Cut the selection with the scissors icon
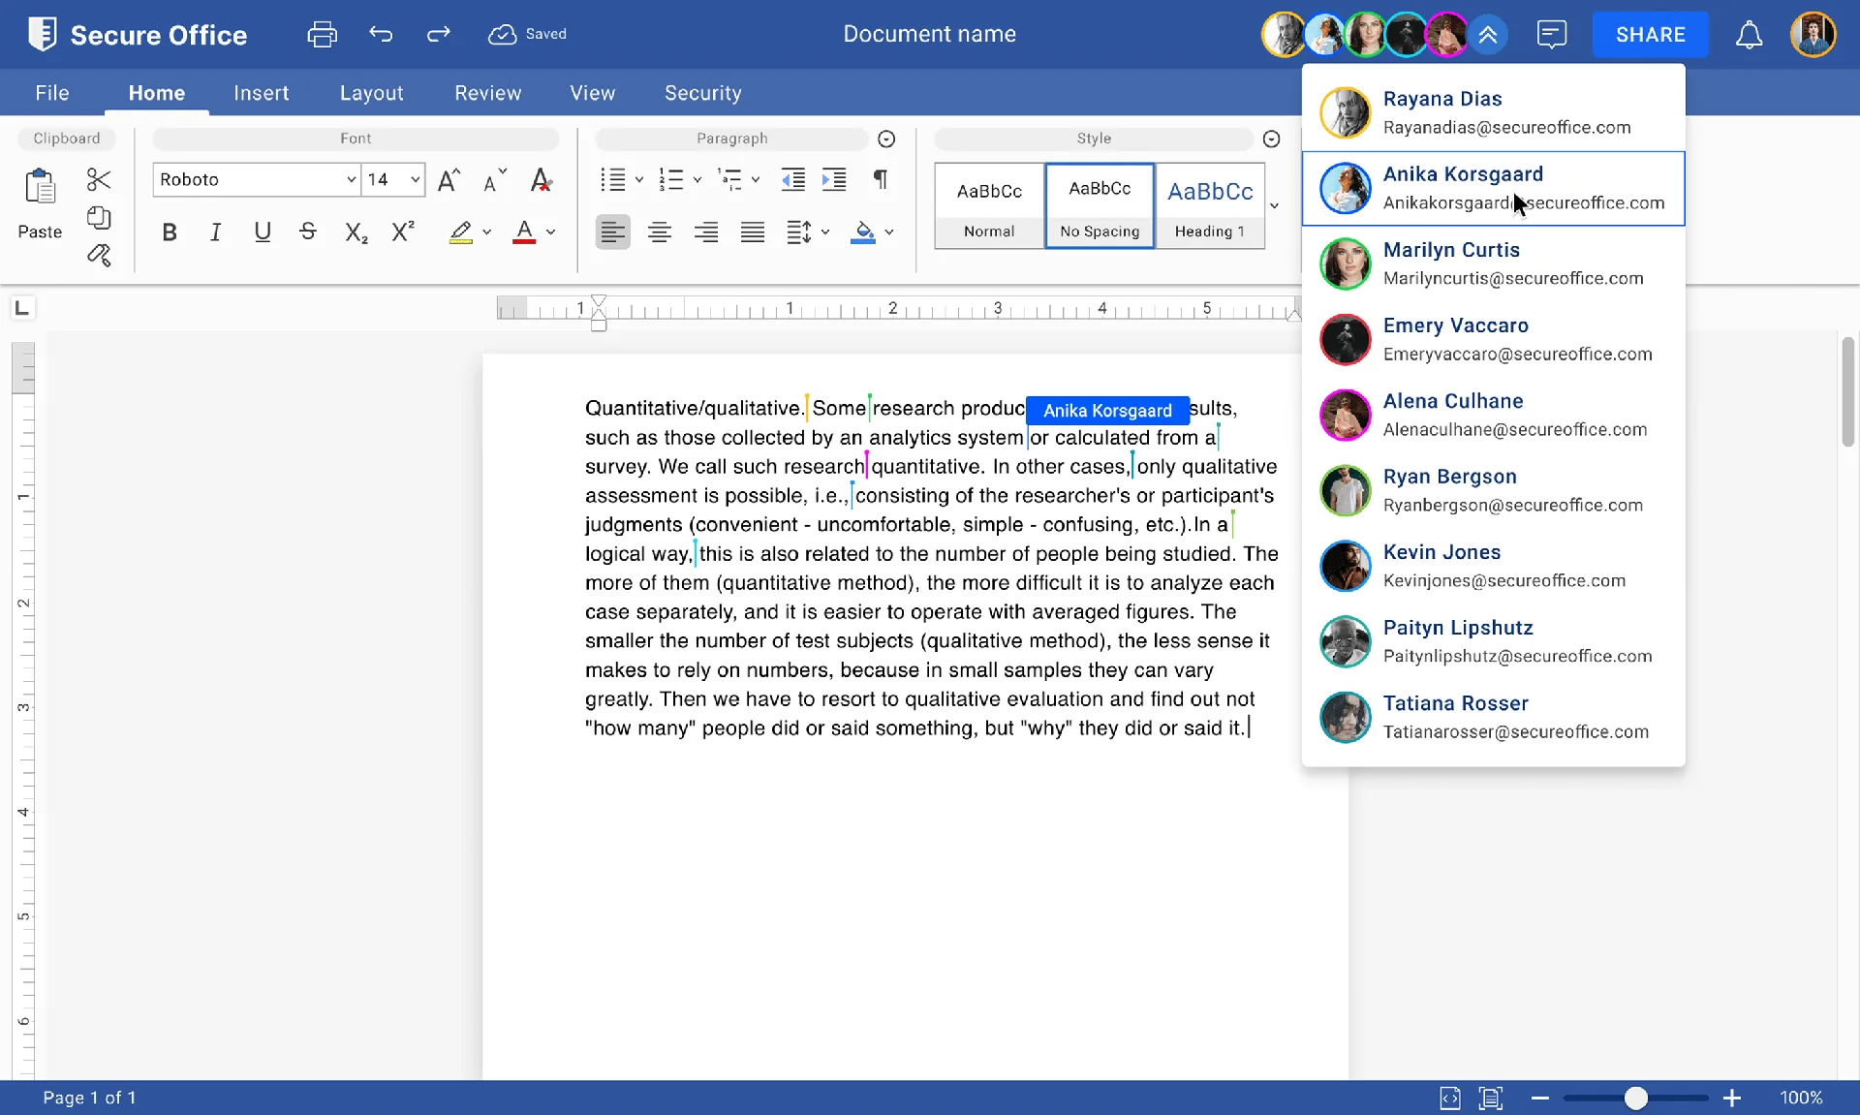 (99, 179)
